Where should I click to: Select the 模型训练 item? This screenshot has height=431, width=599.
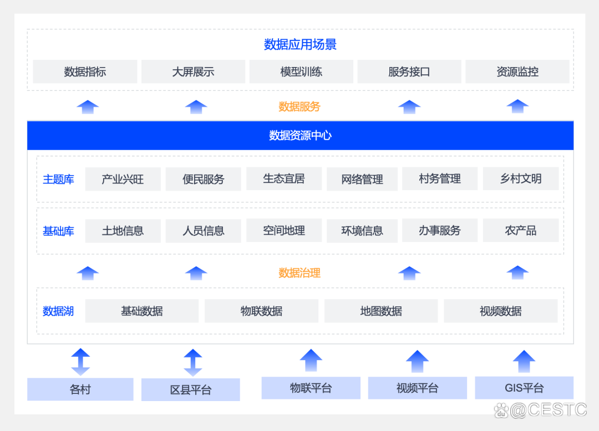click(301, 71)
